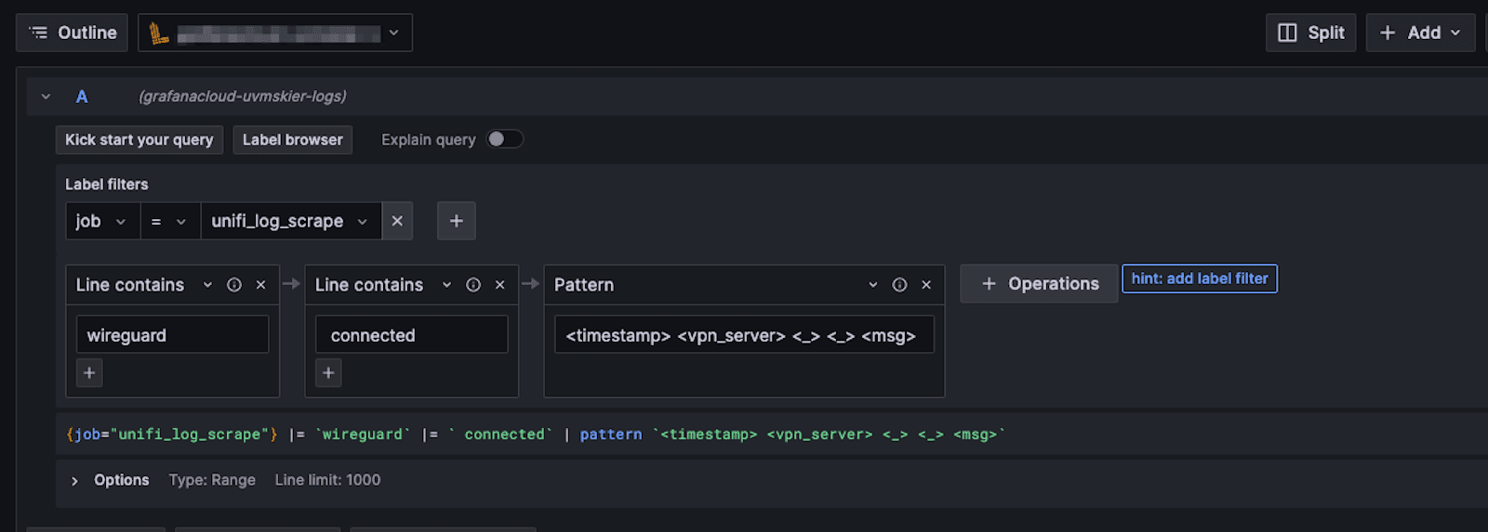The width and height of the screenshot is (1488, 532).
Task: Click hint: add label filter
Action: [x=1200, y=279]
